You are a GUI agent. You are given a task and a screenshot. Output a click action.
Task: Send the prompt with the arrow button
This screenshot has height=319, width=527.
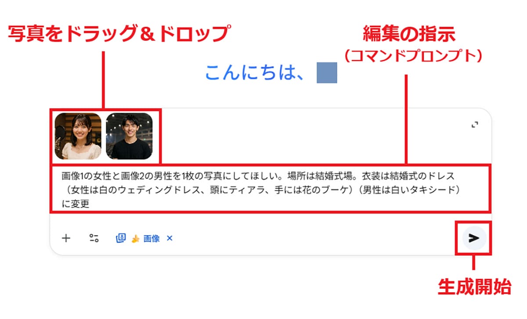(474, 238)
